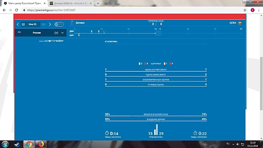Viewport: 263px width, 148px height.
Task: Reload the page with the refresh icon
Action: click(17, 10)
